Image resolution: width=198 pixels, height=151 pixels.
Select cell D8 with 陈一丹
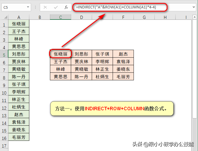pyautogui.click(x=82, y=77)
